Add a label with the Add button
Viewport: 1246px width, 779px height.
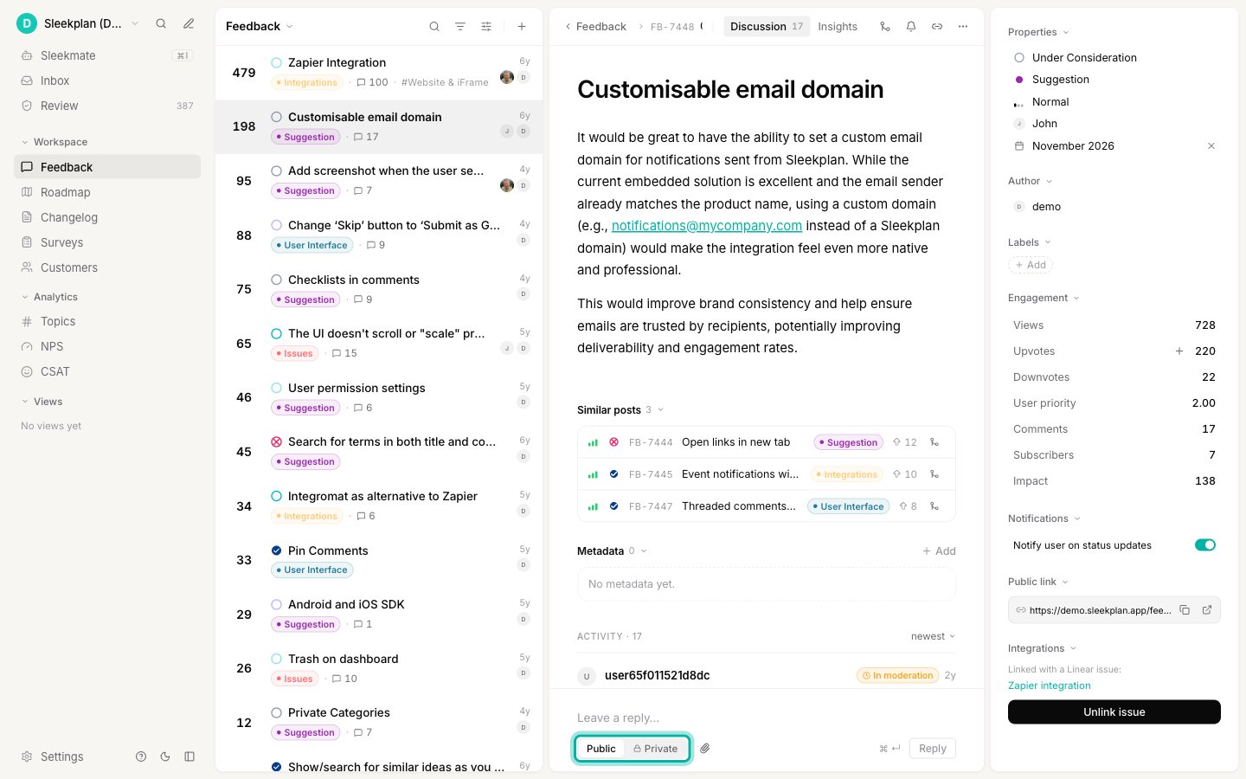(1031, 265)
